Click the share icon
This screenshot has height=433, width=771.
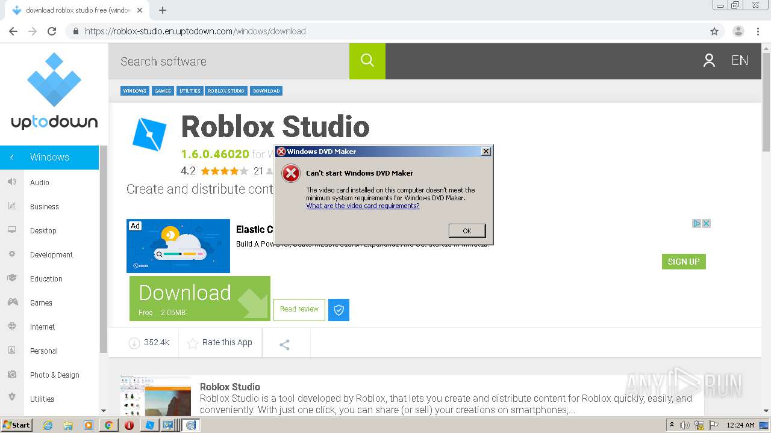tap(285, 345)
